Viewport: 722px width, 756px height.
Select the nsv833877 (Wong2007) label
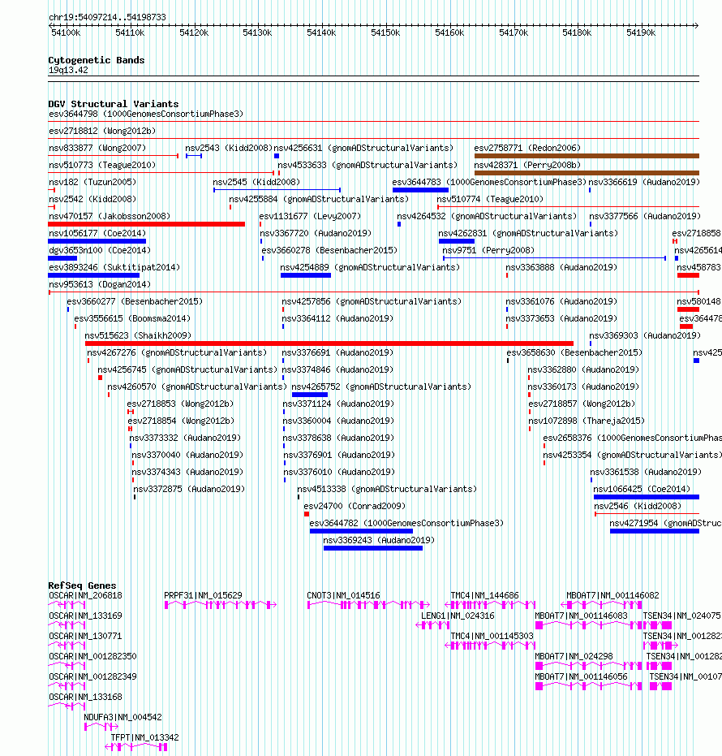[97, 148]
